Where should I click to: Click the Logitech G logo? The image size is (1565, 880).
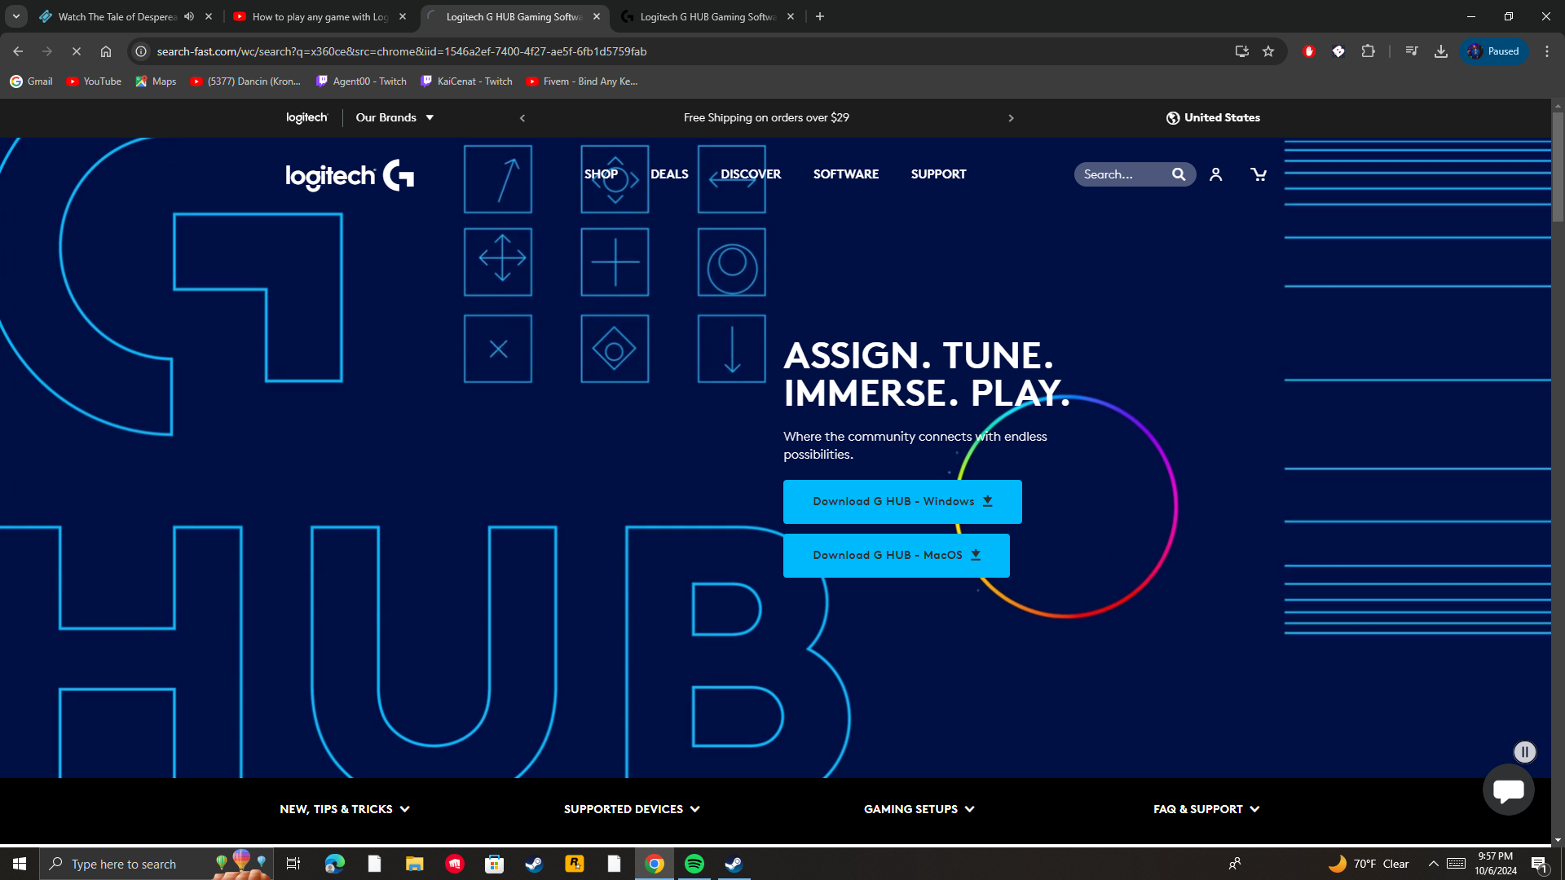pyautogui.click(x=350, y=175)
